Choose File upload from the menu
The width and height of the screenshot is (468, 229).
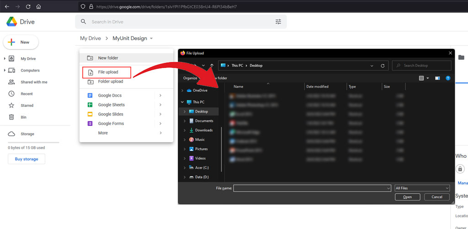106,72
